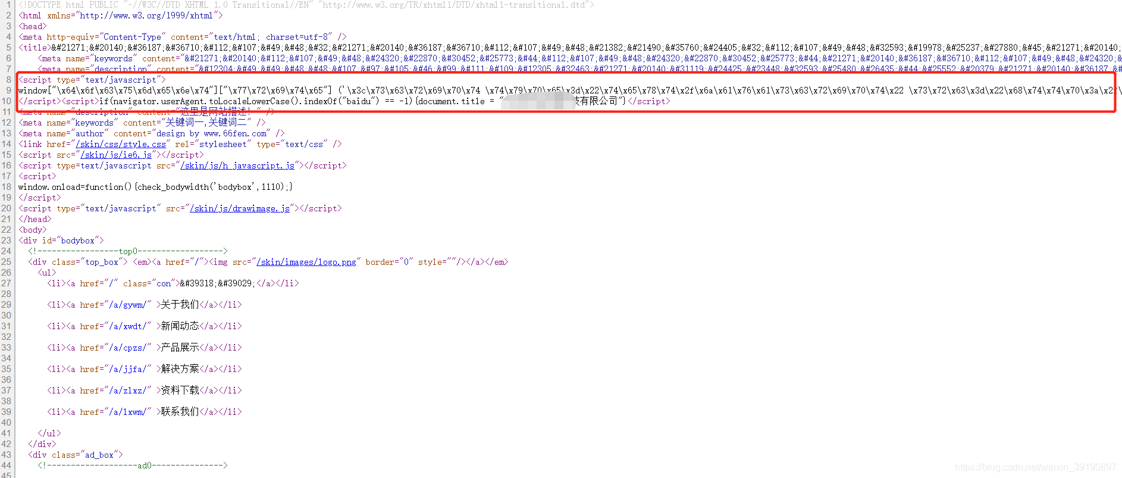This screenshot has width=1122, height=478.
Task: Click the 新闻动态 list item line
Action: pyautogui.click(x=145, y=326)
